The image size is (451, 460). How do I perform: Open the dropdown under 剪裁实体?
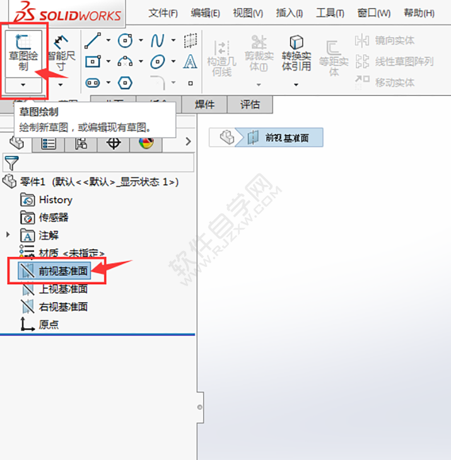point(259,85)
